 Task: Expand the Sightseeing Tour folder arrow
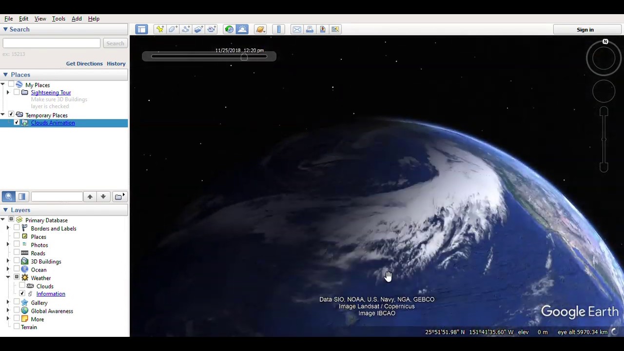pos(8,92)
